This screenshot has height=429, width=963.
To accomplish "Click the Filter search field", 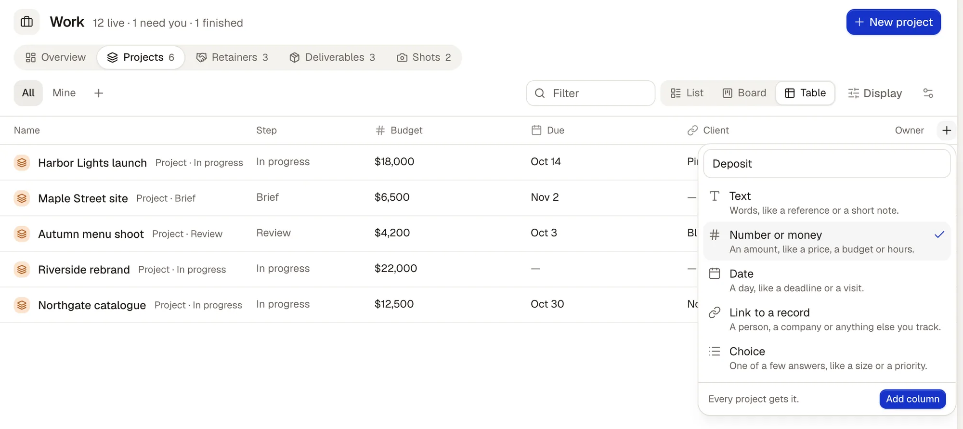I will [x=590, y=93].
